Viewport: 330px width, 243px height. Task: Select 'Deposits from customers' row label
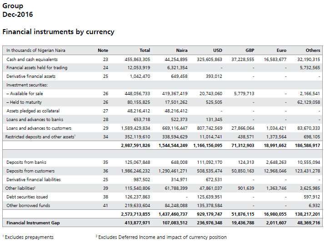[x=30, y=171]
